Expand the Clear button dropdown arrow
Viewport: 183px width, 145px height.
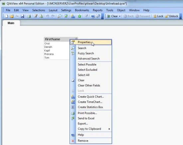tap(120, 16)
